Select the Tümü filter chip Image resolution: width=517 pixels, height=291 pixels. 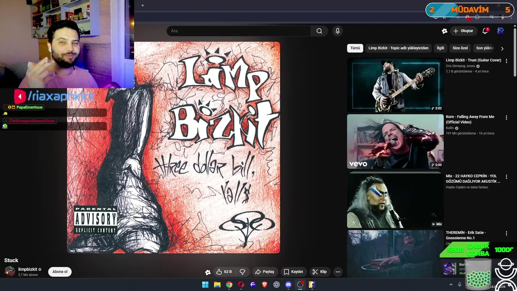[x=355, y=48]
